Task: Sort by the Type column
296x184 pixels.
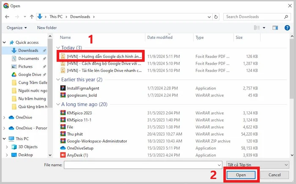Action: click(200, 38)
